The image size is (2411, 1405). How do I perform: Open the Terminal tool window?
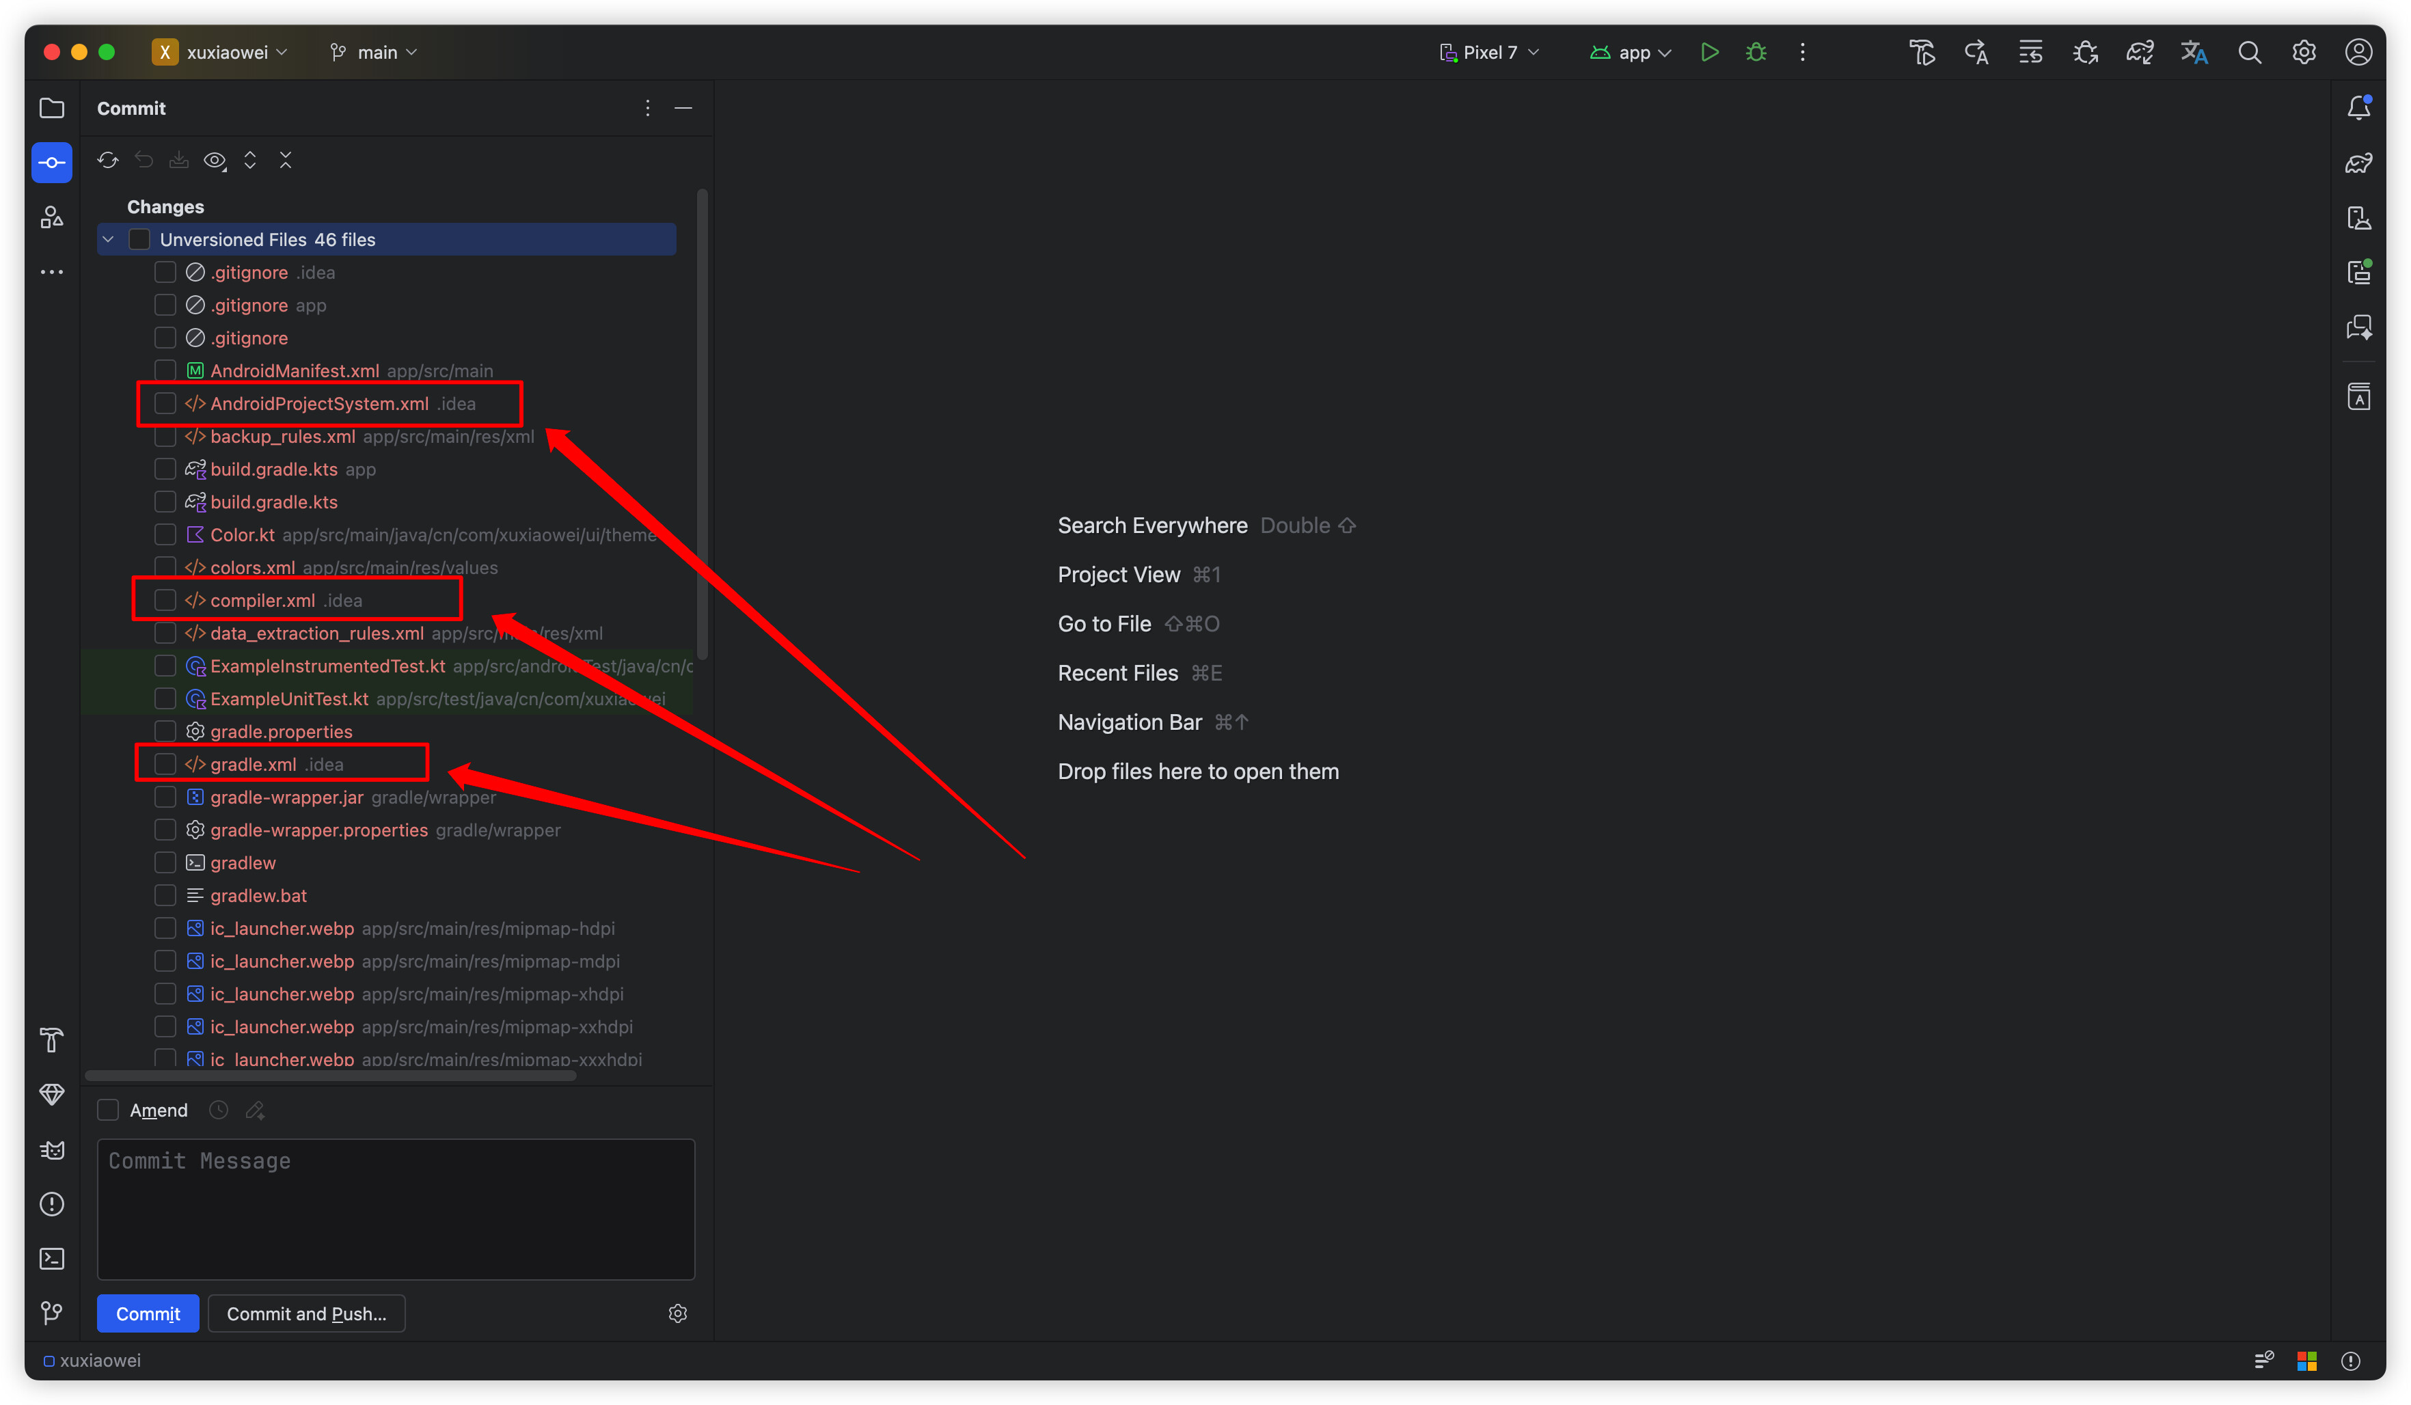[x=52, y=1259]
